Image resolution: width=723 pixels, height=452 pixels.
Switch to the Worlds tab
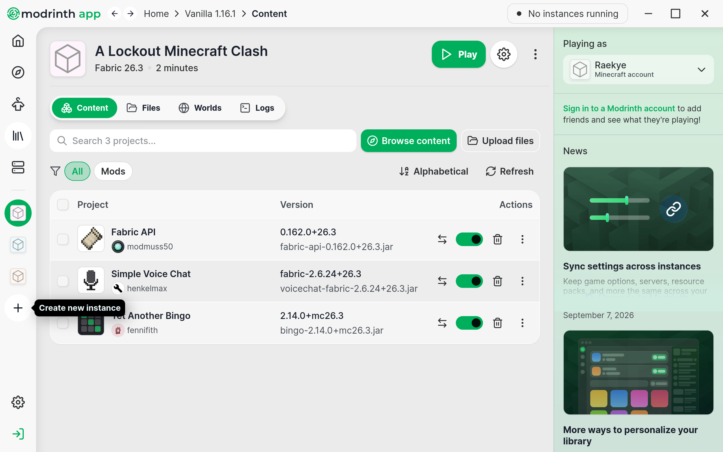200,108
